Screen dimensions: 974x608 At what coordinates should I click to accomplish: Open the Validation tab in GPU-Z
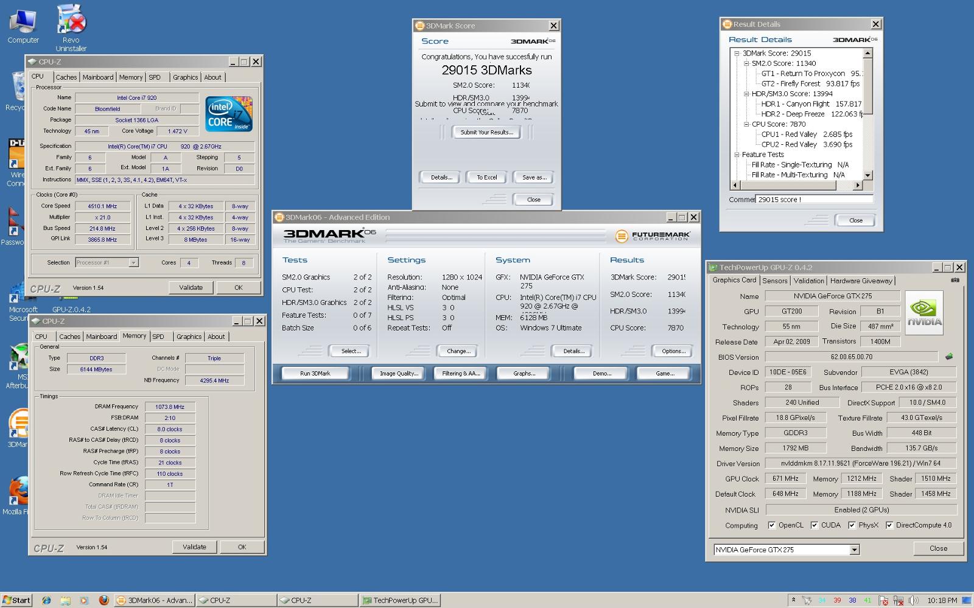pyautogui.click(x=808, y=281)
